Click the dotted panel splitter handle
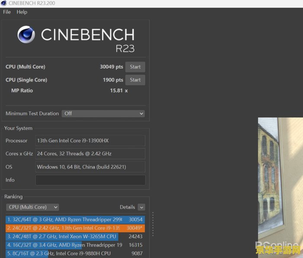Screen dimensions: 303x258 pyautogui.click(x=153, y=224)
